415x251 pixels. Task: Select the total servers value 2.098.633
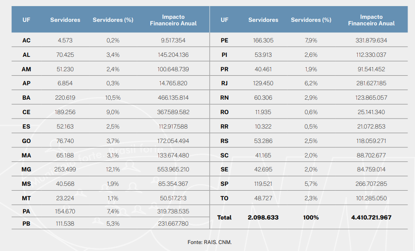coord(263,217)
